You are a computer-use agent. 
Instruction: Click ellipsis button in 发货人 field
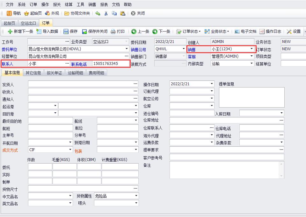tap(135, 84)
